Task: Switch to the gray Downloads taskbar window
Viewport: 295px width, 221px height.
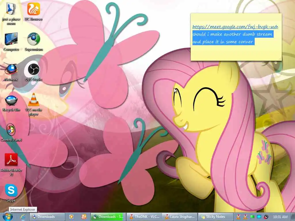Action: (x=47, y=217)
